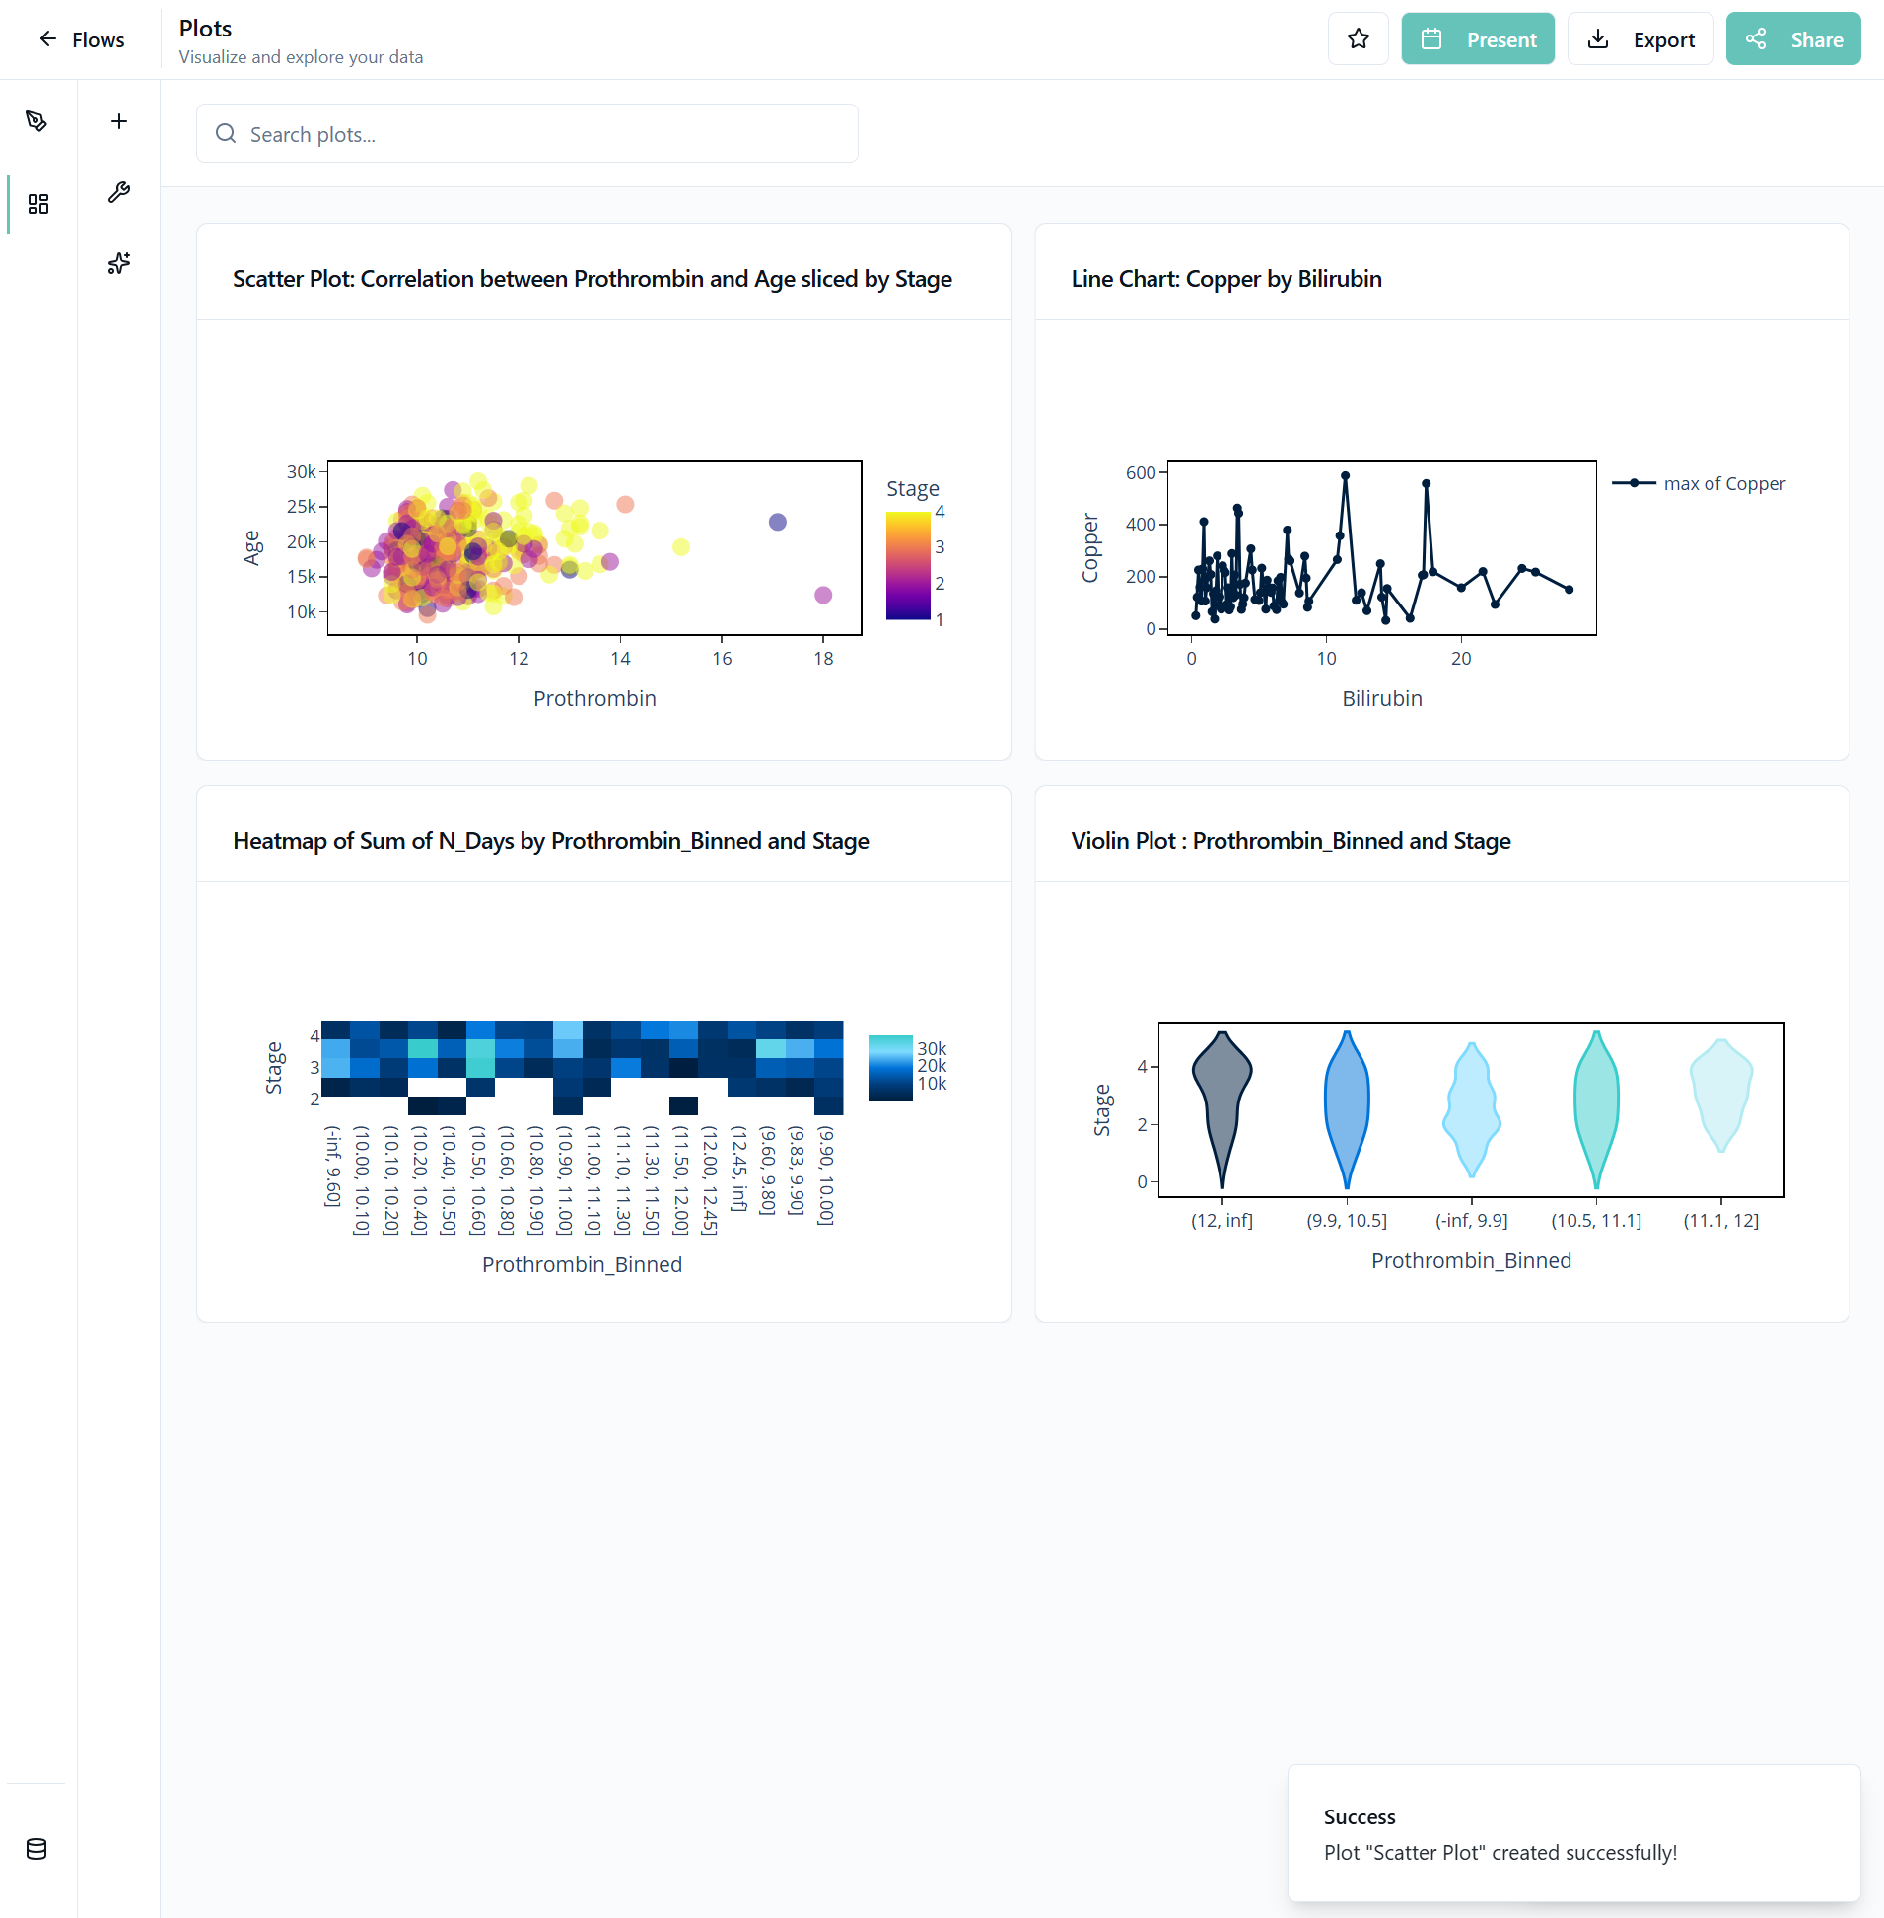The image size is (1884, 1918).
Task: Click the Export button
Action: point(1640,39)
